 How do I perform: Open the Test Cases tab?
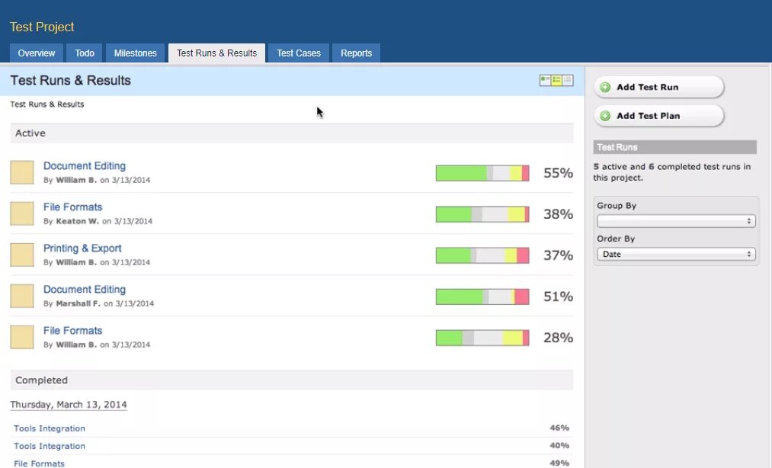click(299, 53)
